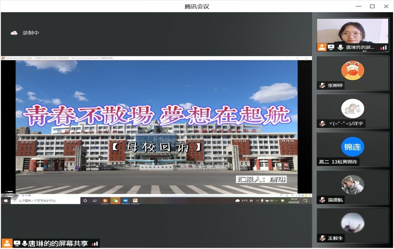This screenshot has height=249, width=394.
Task: Toggle muted microphone beside 温盛航
Action: (x=322, y=200)
